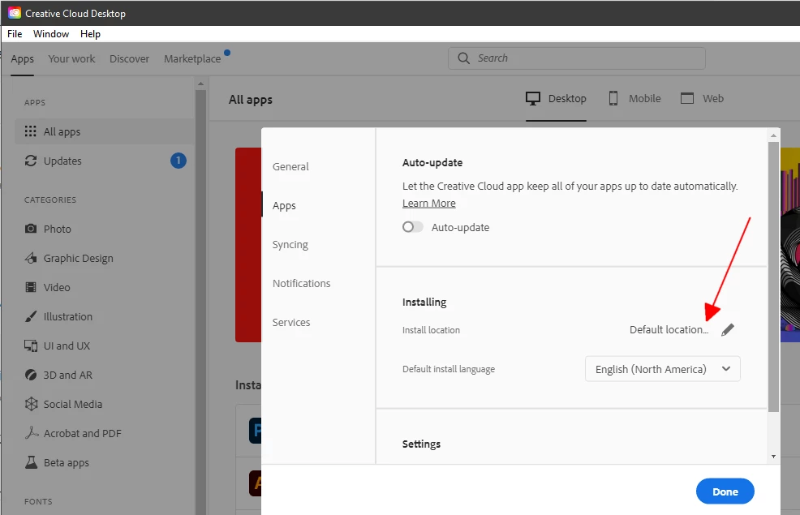Click the Installing section heading
The height and width of the screenshot is (515, 800).
point(424,302)
